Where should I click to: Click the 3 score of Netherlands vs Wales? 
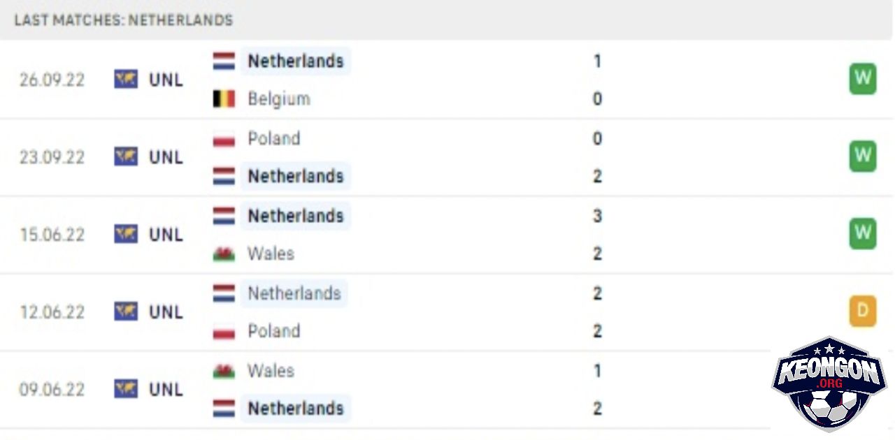coord(597,216)
